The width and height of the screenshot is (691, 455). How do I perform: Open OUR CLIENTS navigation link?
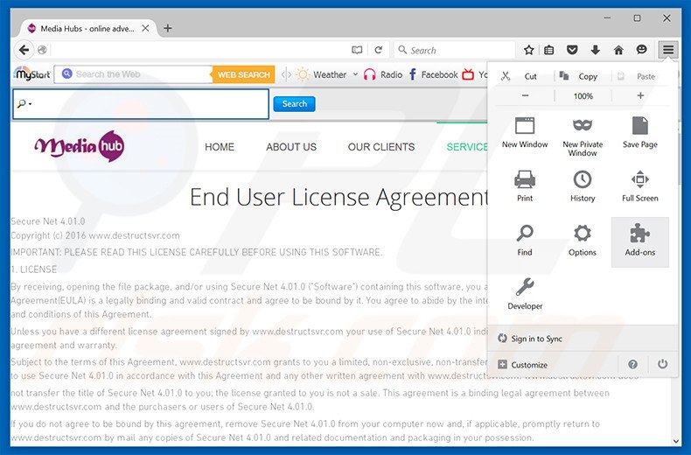381,147
